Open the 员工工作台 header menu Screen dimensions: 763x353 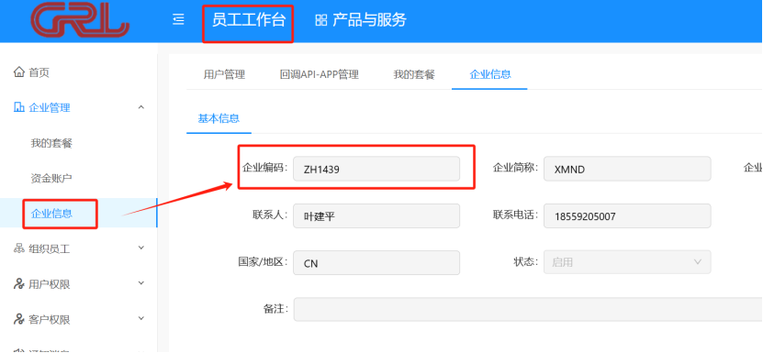[248, 20]
